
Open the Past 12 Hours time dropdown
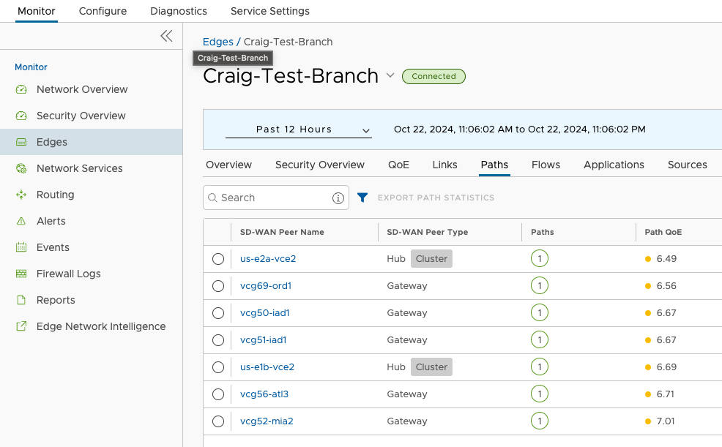[298, 129]
